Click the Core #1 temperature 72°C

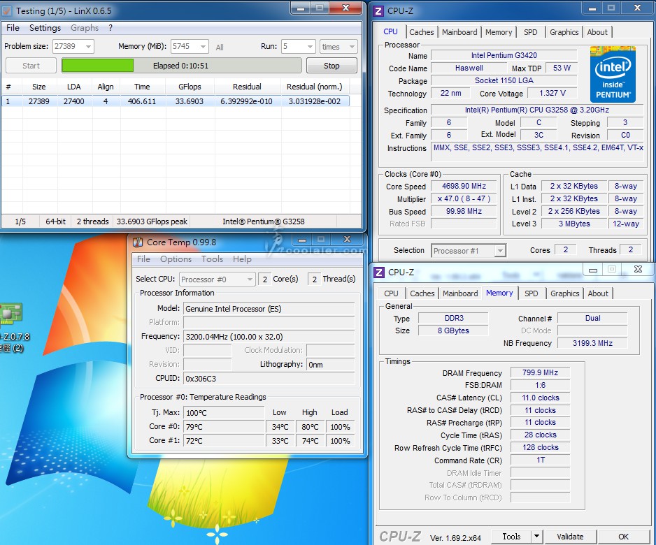[x=224, y=440]
